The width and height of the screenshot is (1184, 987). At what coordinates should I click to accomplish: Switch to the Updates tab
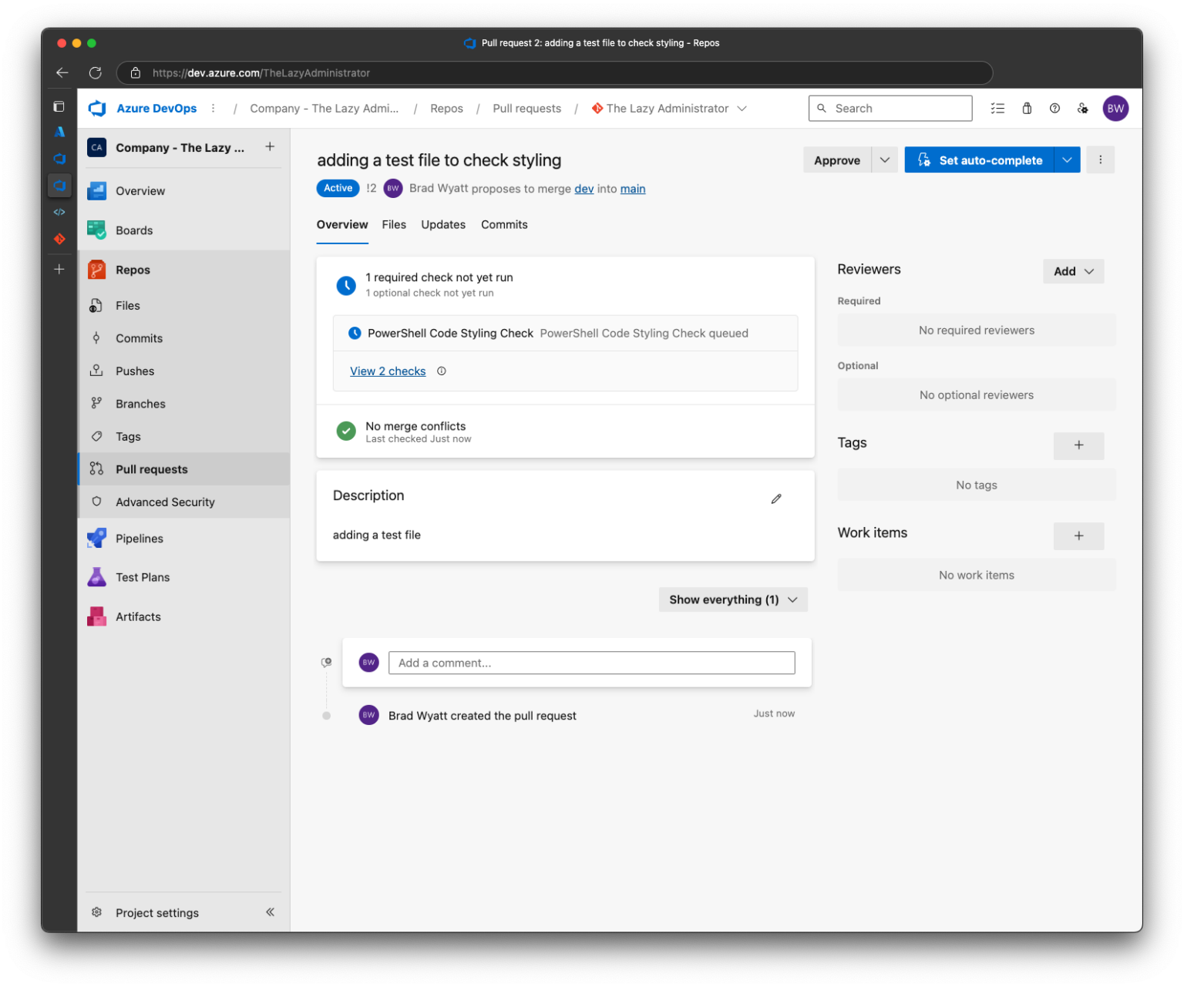point(443,225)
